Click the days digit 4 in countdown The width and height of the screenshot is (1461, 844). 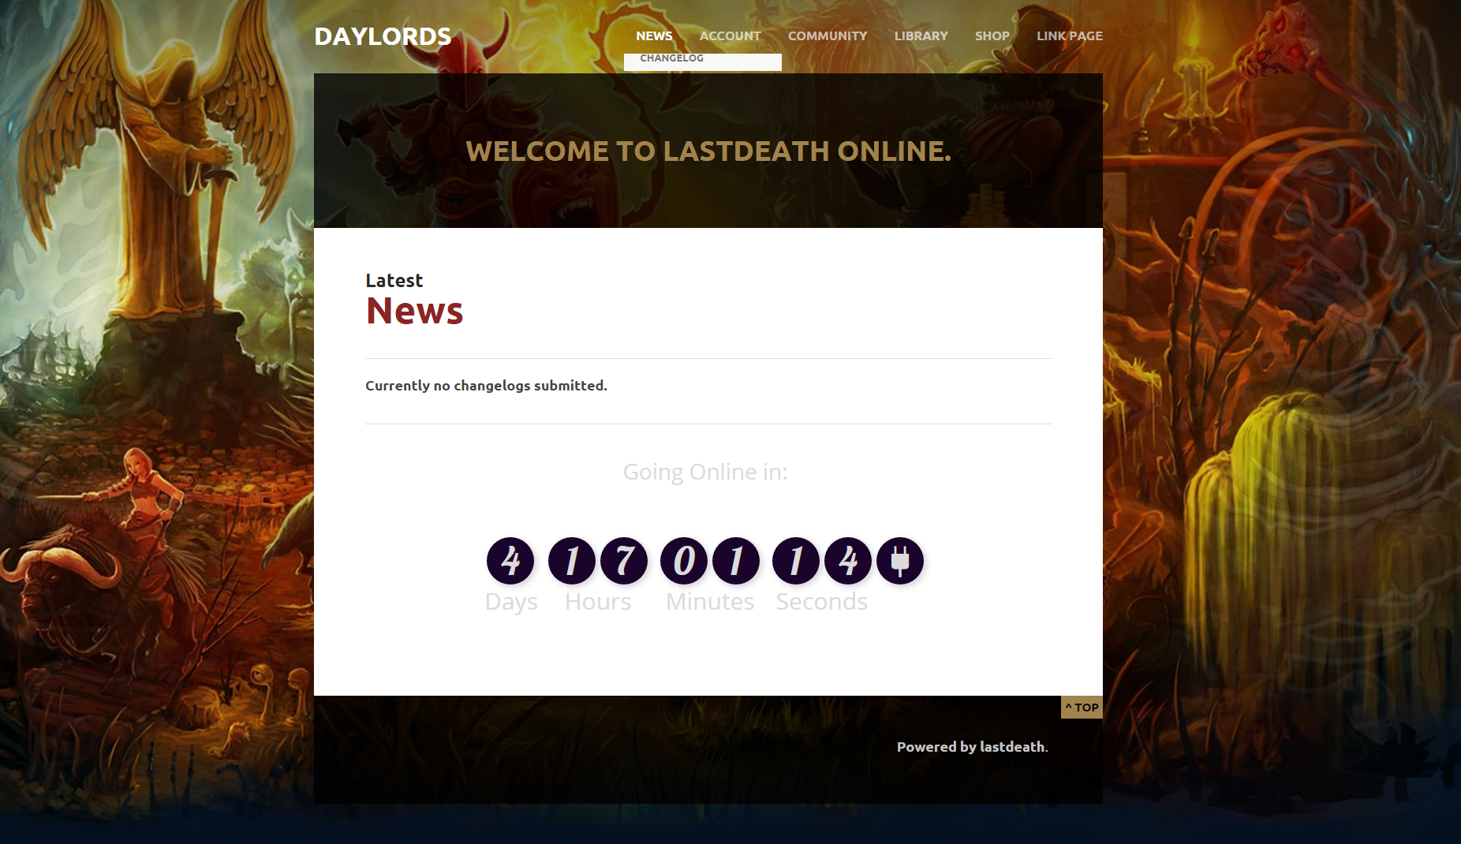pyautogui.click(x=510, y=561)
